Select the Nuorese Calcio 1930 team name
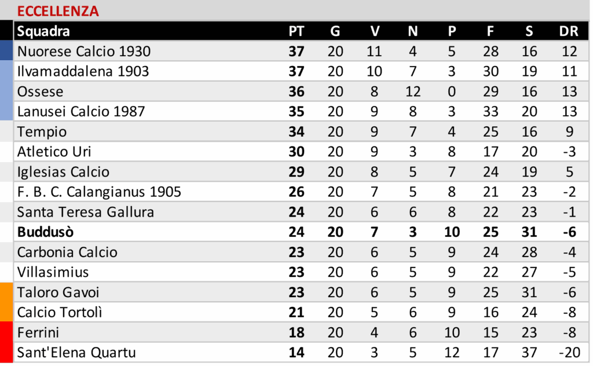This screenshot has height=366, width=593. 84,52
